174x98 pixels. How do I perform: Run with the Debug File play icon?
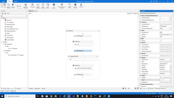13,5
